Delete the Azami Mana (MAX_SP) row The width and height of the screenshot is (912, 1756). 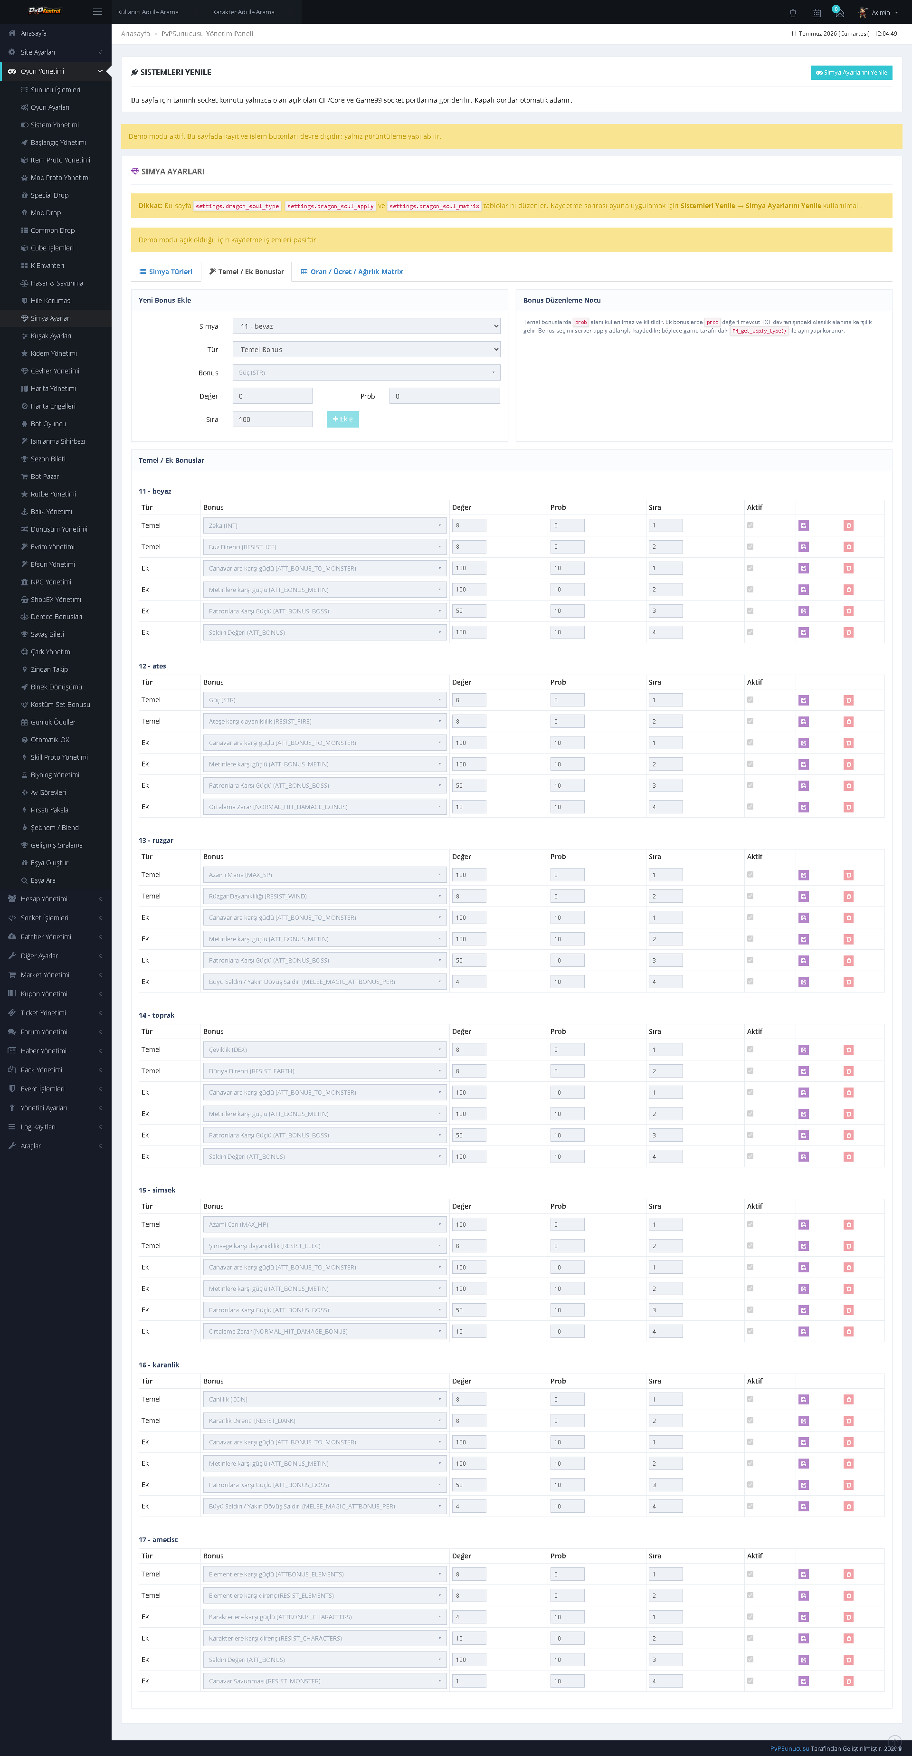[849, 875]
